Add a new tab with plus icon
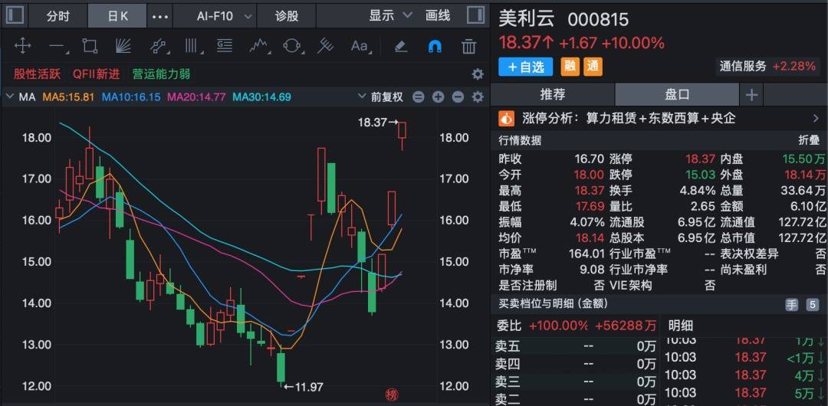This screenshot has width=828, height=406. click(751, 95)
